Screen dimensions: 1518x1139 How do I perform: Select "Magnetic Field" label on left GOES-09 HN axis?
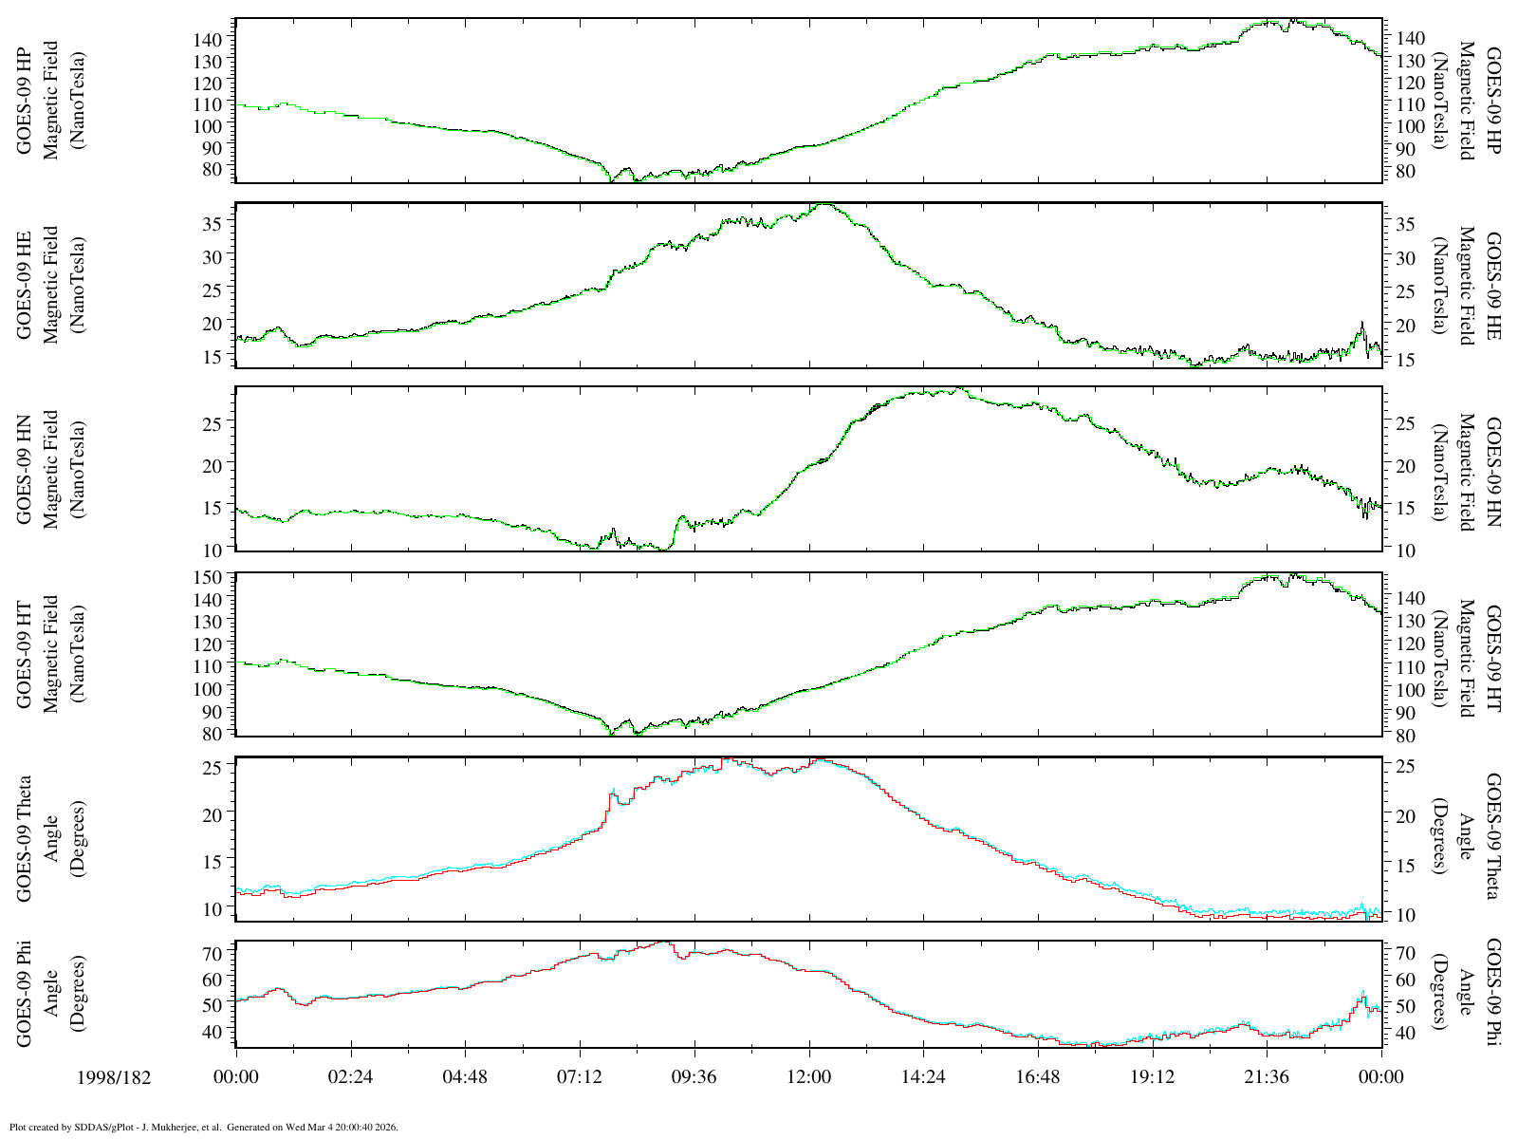(x=51, y=469)
